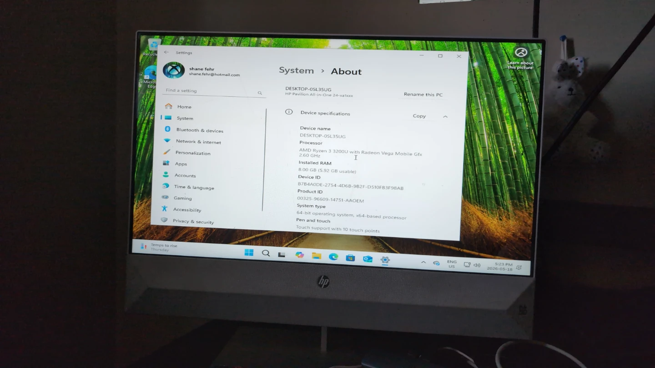Viewport: 655px width, 368px height.
Task: Launch Microsoft Edge from the taskbar
Action: coord(333,257)
